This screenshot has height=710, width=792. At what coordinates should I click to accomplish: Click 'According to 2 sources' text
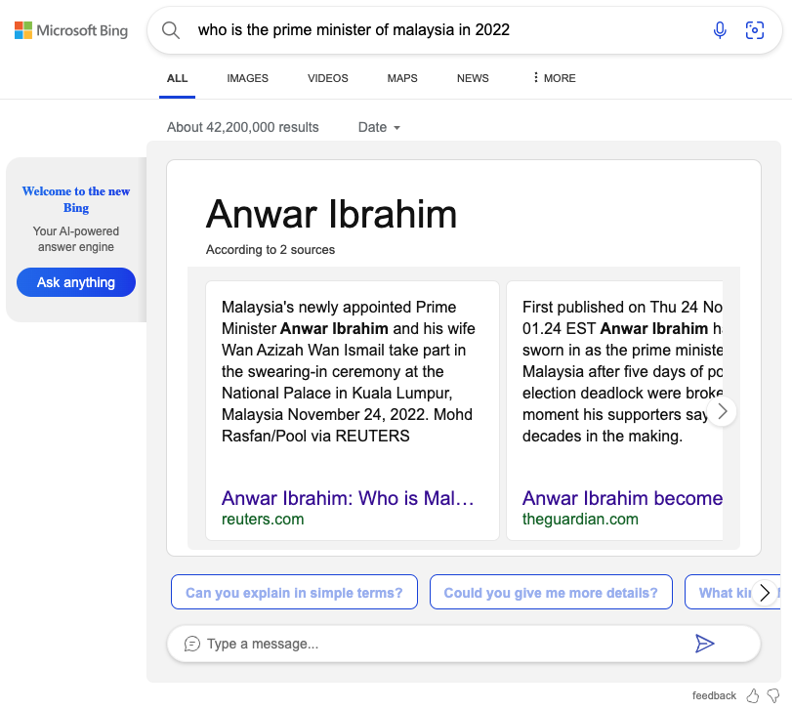271,249
